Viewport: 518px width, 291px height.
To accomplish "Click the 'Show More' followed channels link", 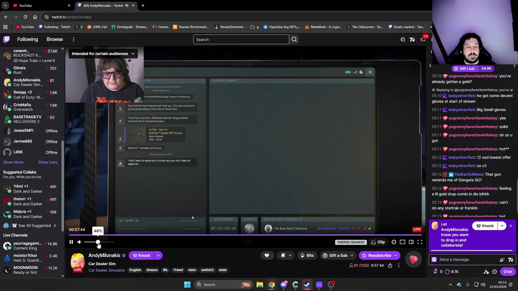I will click(13, 162).
